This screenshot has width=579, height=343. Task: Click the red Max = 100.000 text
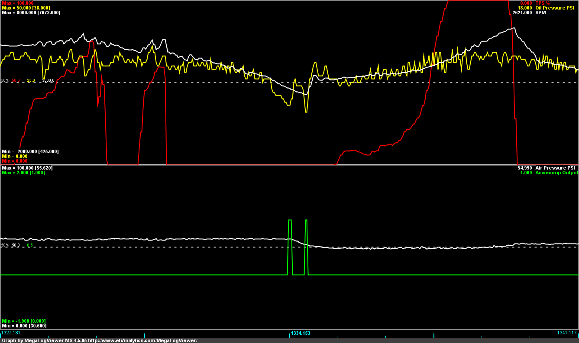click(17, 3)
